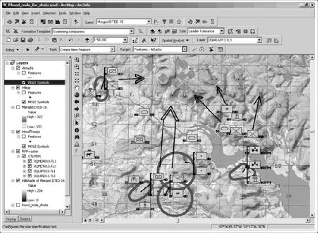Click the Attributes table icon on Editor toolbar

(x=220, y=49)
